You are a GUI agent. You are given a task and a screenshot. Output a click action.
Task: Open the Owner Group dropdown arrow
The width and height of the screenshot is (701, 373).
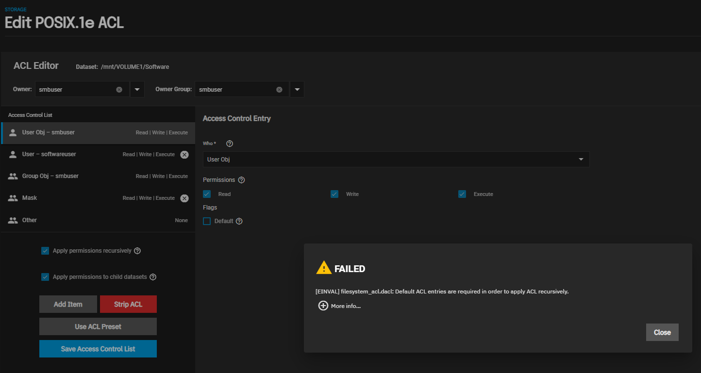click(297, 89)
